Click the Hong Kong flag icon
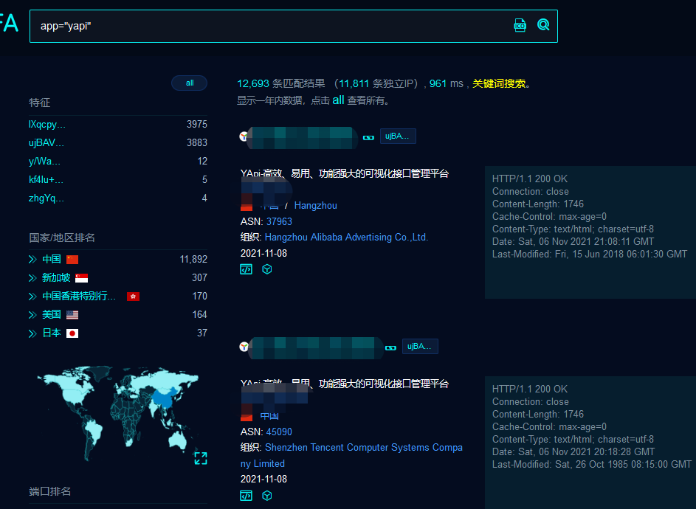Image resolution: width=696 pixels, height=509 pixels. (133, 297)
